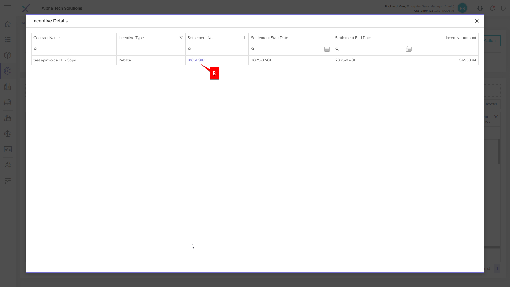Click the Incentive Amount filter field

click(x=447, y=49)
